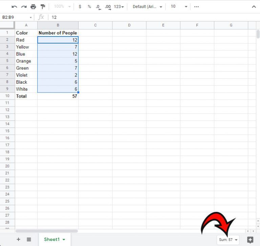Image resolution: width=260 pixels, height=246 pixels.
Task: Select column E header
Action: tap(163, 25)
